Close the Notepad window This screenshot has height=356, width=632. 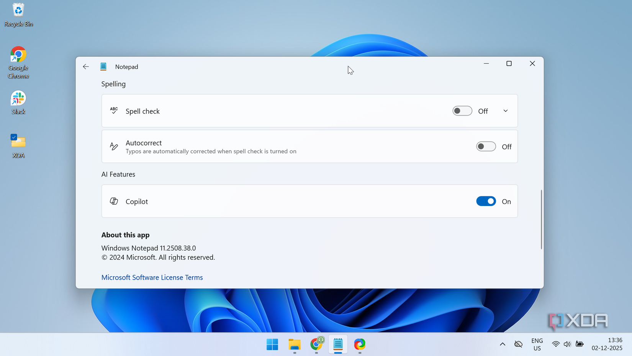click(532, 64)
